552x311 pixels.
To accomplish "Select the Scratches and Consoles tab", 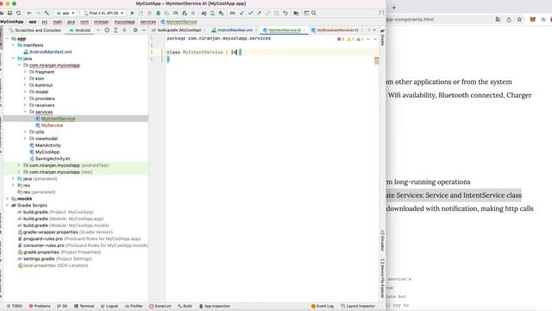I will point(35,30).
